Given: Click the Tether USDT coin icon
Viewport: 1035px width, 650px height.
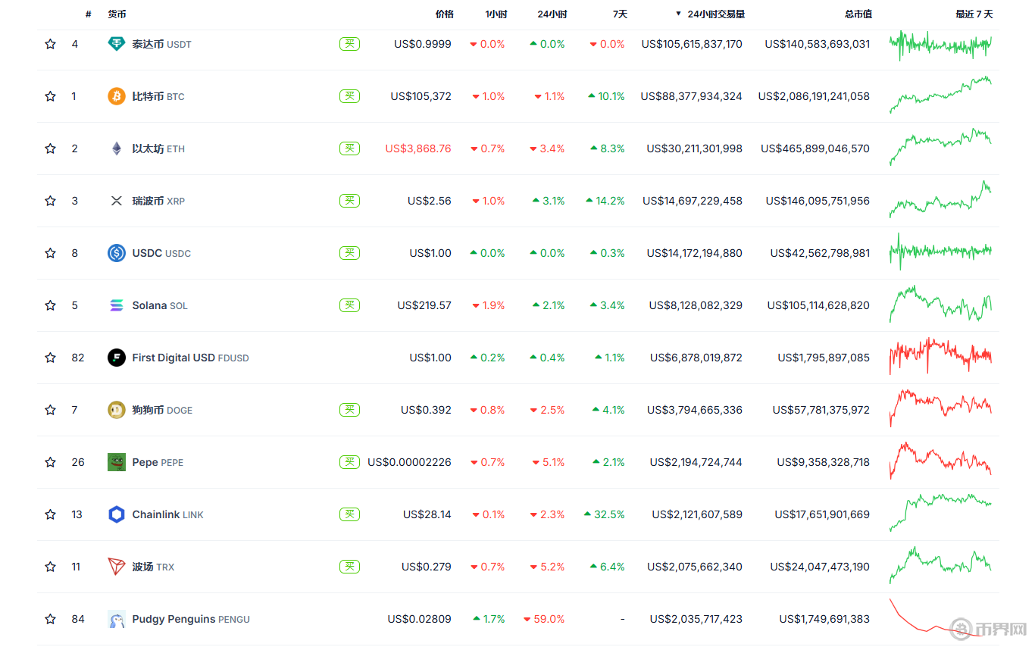Looking at the screenshot, I should [x=116, y=44].
